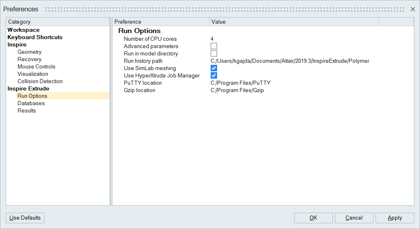Select Mouse Controls in category list
The image size is (420, 229).
pyautogui.click(x=36, y=67)
